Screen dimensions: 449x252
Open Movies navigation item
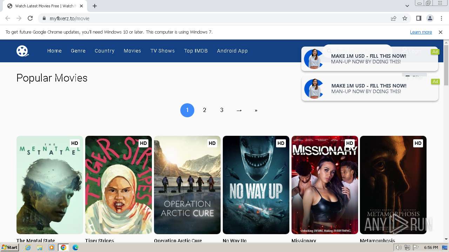(x=132, y=51)
